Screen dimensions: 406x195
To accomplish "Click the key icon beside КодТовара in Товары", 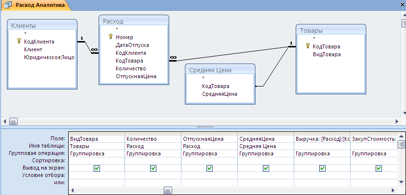I will (x=307, y=46).
